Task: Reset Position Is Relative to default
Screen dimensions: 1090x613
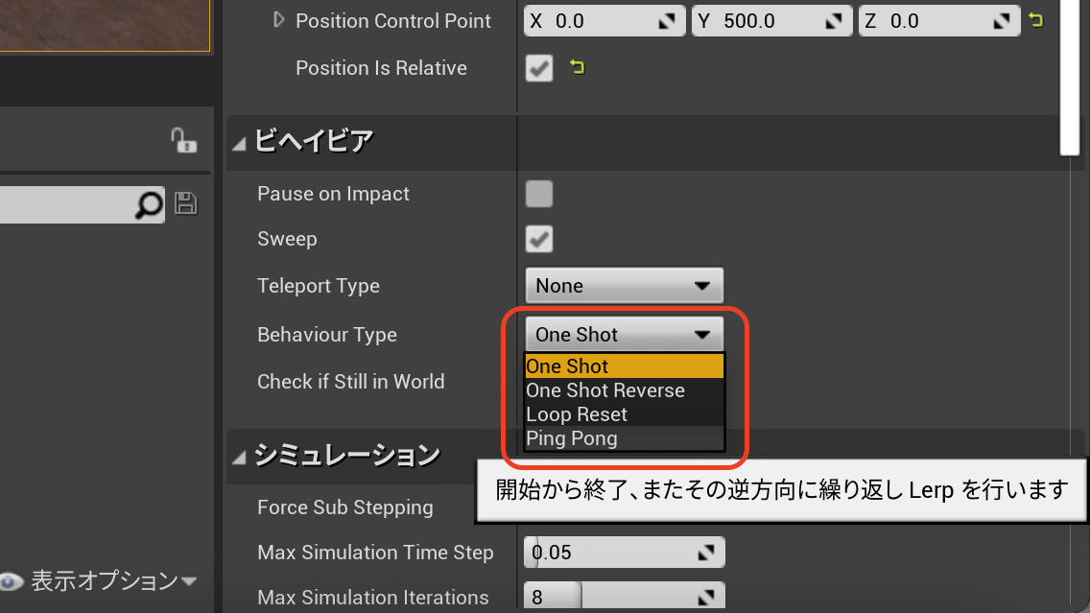Action: coord(577,67)
